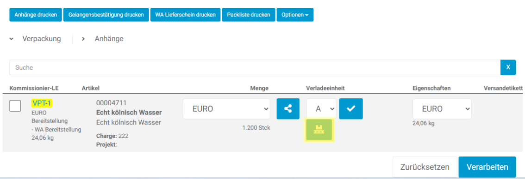Click the Verarbeiten button
This screenshot has height=179, width=525.
pyautogui.click(x=487, y=167)
